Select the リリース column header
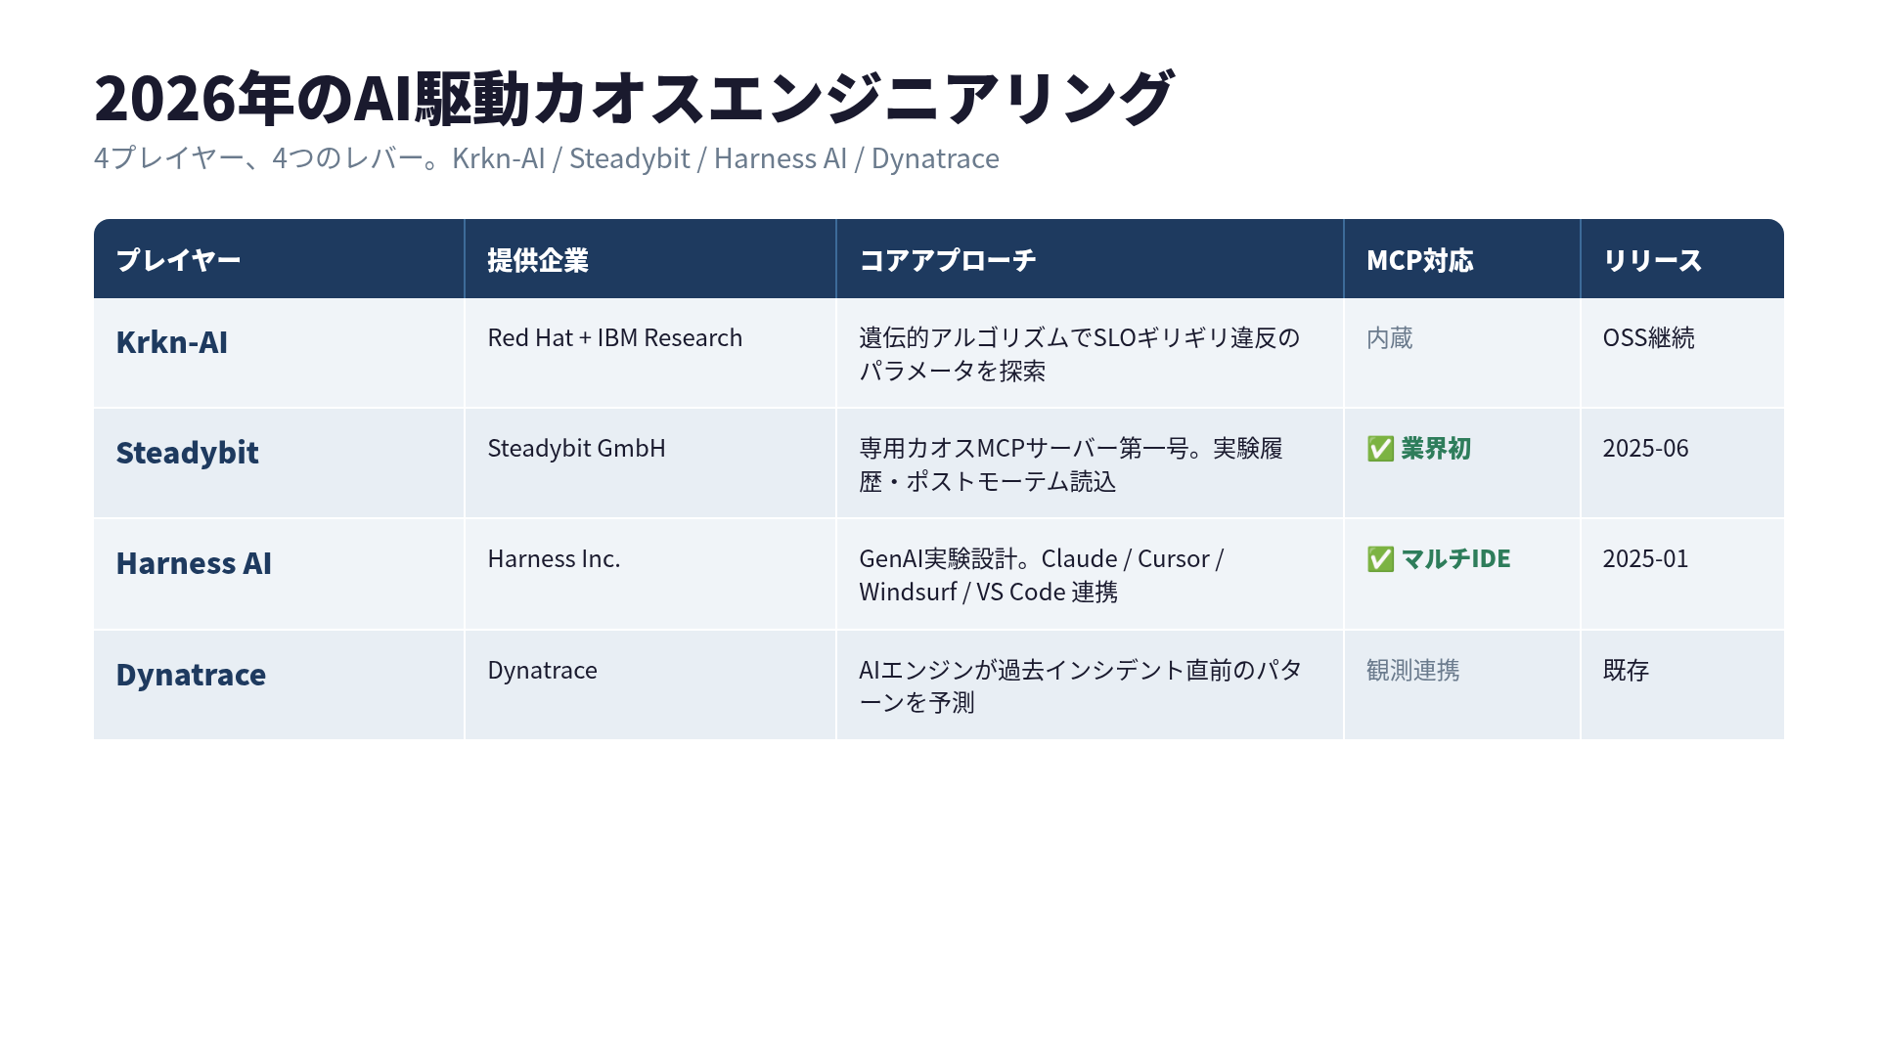The height and width of the screenshot is (1056, 1878). coord(1682,259)
